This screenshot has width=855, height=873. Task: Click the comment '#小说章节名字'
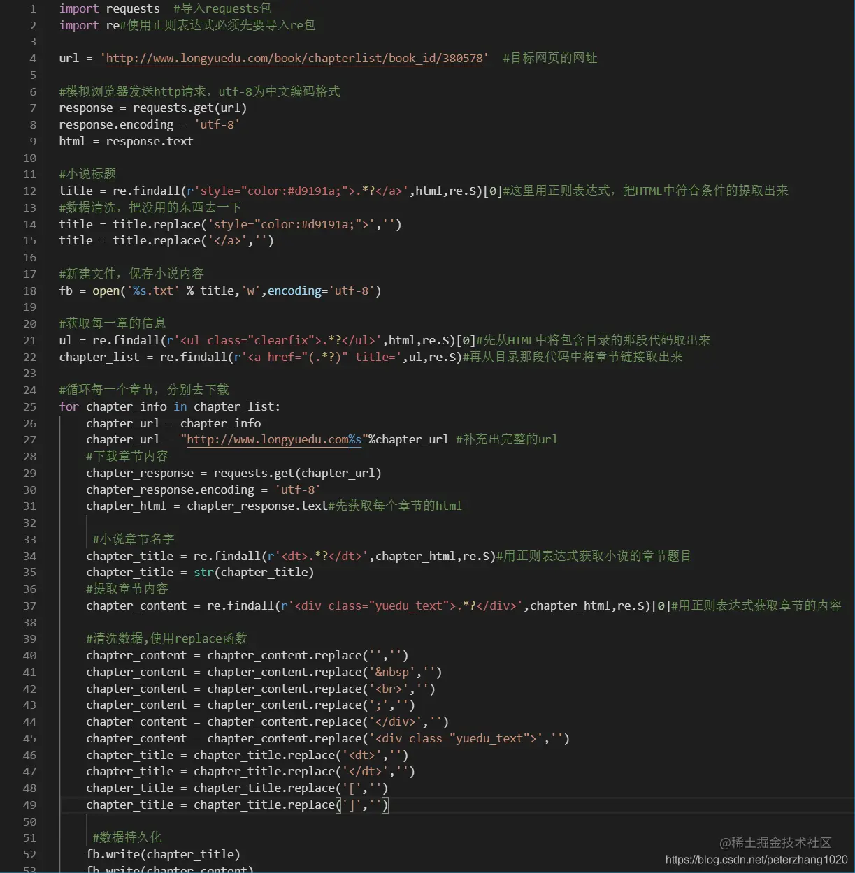click(134, 540)
